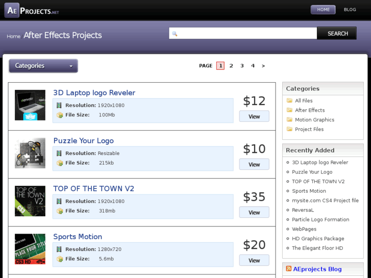
Task: Click film icon for TOP OF THE TOWN V2 resolution
Action: (x=59, y=201)
